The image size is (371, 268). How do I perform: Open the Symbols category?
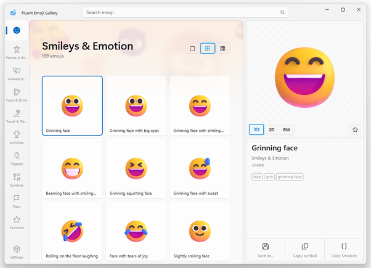point(17,181)
